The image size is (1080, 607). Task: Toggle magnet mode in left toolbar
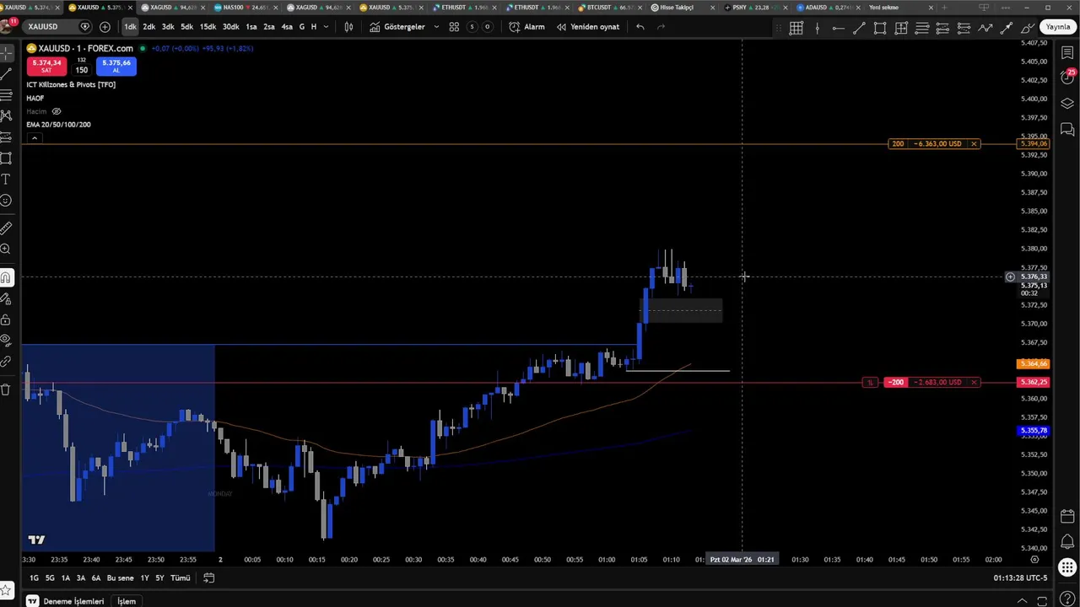pyautogui.click(x=6, y=277)
